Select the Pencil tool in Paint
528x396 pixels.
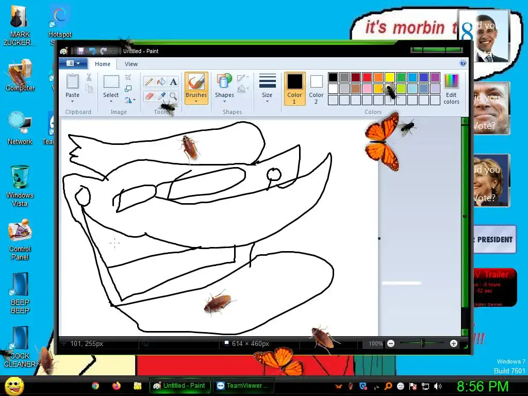(x=148, y=82)
